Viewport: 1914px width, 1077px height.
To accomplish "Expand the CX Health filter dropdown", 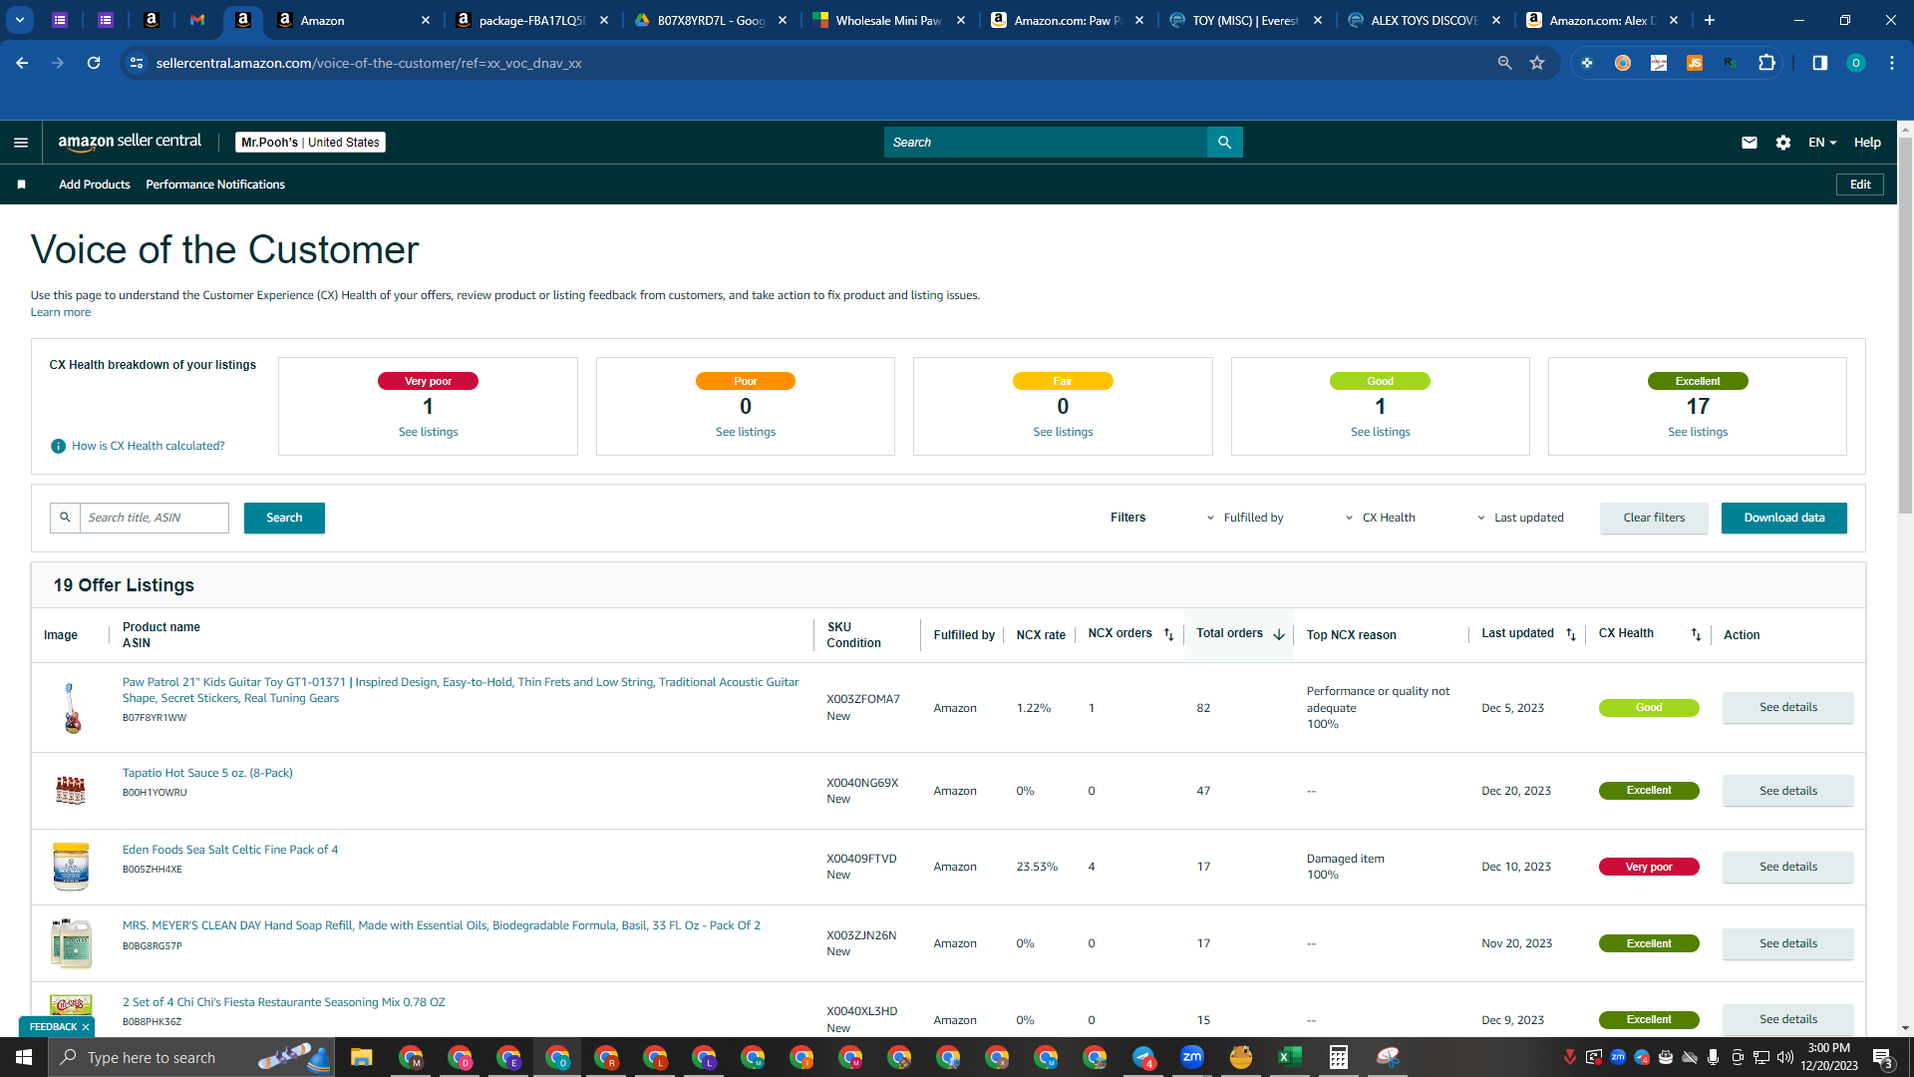I will click(1381, 518).
